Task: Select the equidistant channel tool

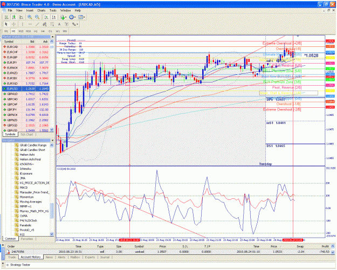Action: [x=45, y=24]
